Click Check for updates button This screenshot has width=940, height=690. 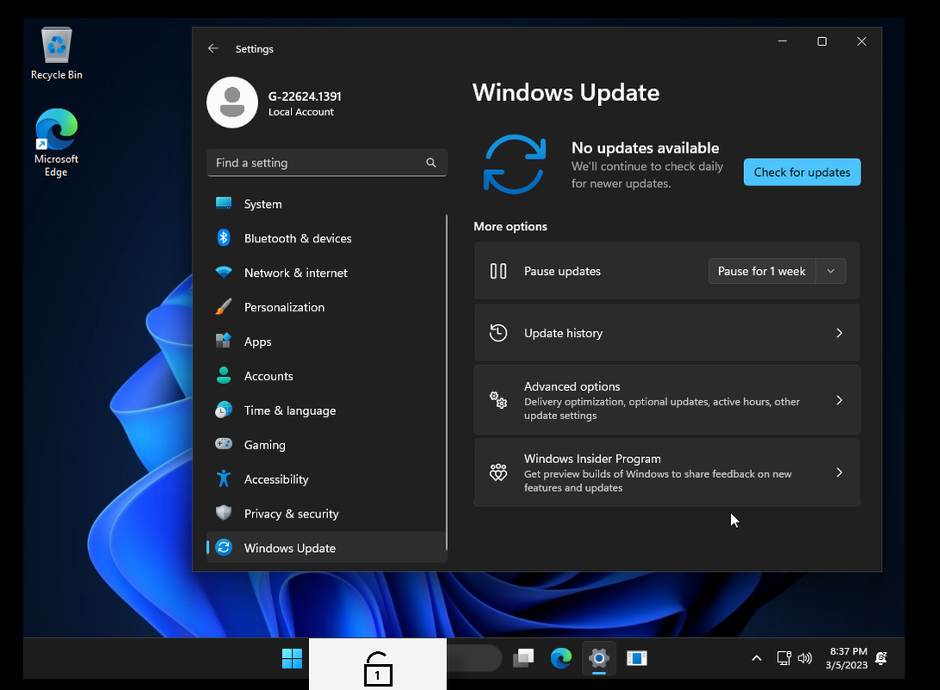point(802,172)
